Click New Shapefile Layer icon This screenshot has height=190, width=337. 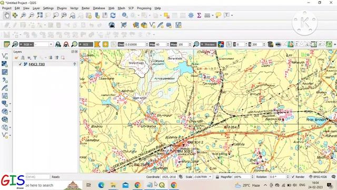[x=152, y=25]
